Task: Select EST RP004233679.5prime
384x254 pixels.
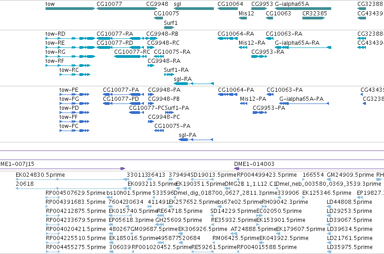Action: tap(53, 225)
